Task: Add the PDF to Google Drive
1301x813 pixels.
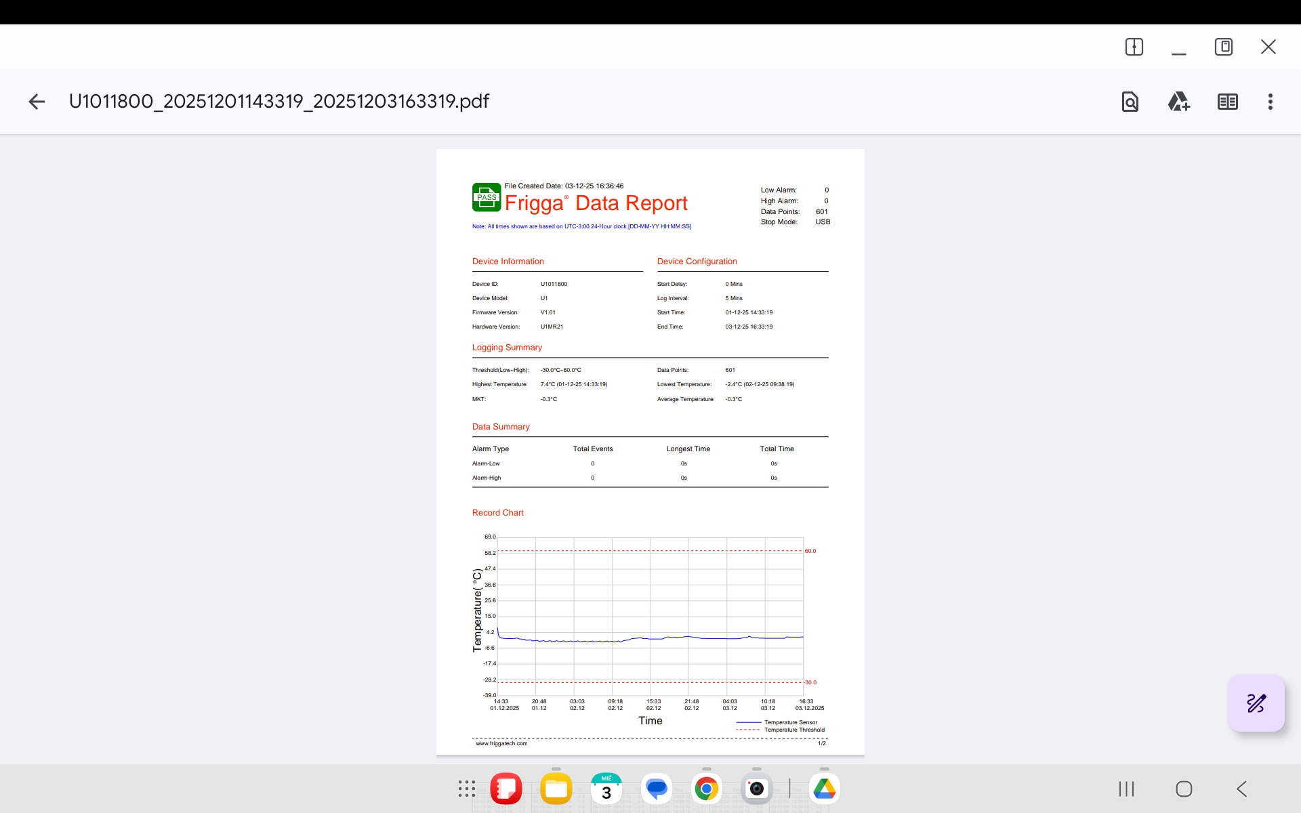Action: pyautogui.click(x=1178, y=102)
